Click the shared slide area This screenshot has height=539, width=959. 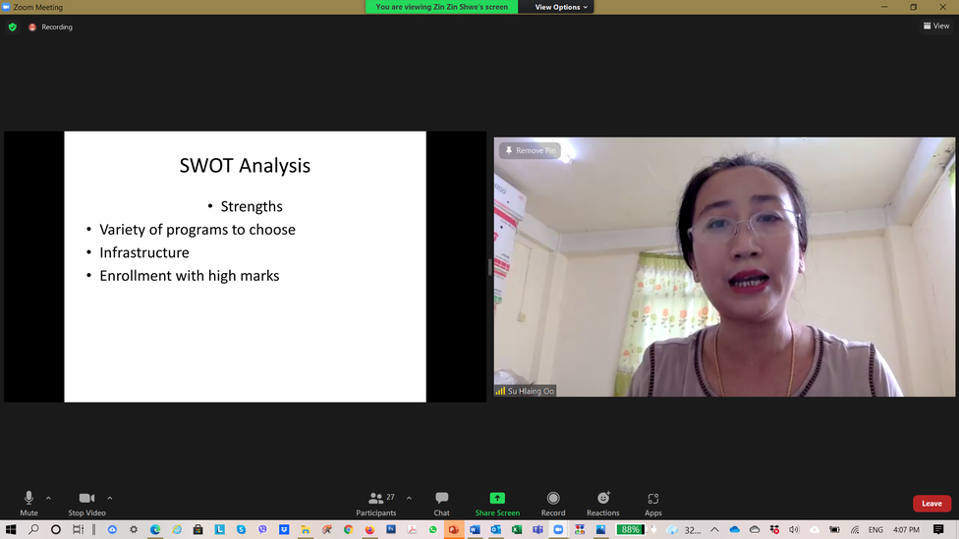click(246, 266)
